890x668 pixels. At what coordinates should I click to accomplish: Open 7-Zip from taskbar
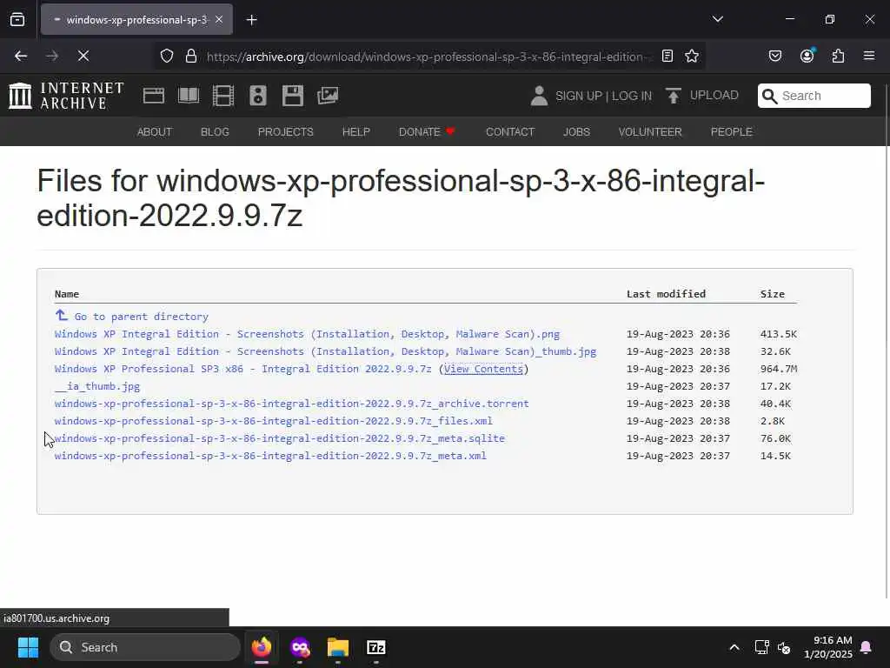(375, 647)
